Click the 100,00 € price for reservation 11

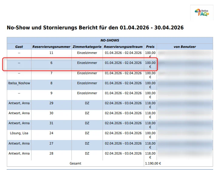click(x=150, y=55)
